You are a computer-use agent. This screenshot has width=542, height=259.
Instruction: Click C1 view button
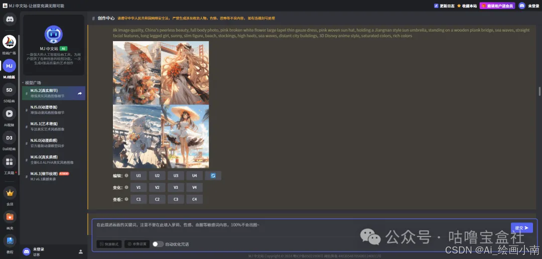139,199
